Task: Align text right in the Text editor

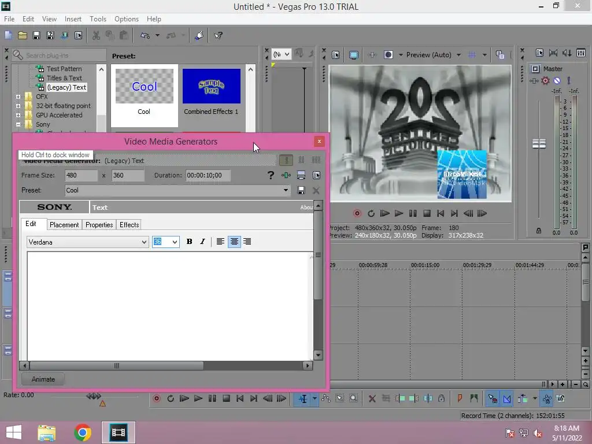Action: [x=247, y=242]
